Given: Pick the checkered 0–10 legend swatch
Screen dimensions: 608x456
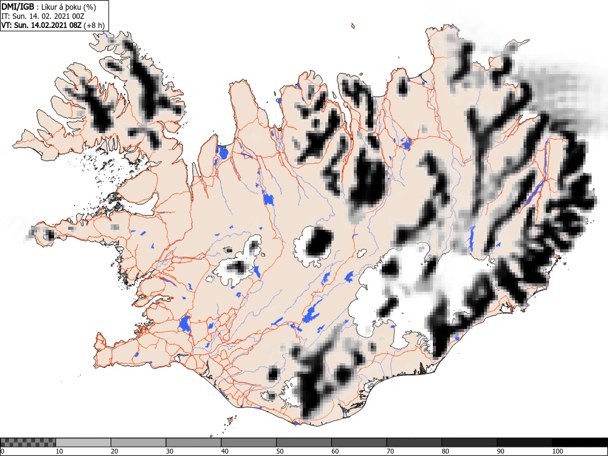Looking at the screenshot, I should (28, 443).
